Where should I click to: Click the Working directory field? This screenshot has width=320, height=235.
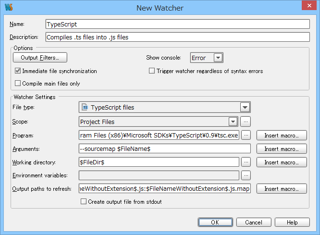click(x=159, y=162)
